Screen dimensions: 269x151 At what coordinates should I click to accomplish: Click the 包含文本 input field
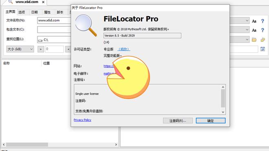(54, 30)
